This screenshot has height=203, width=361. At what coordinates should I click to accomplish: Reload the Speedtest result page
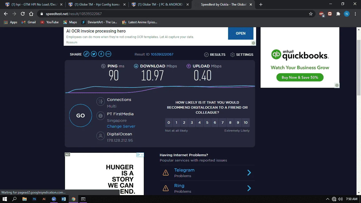click(23, 14)
